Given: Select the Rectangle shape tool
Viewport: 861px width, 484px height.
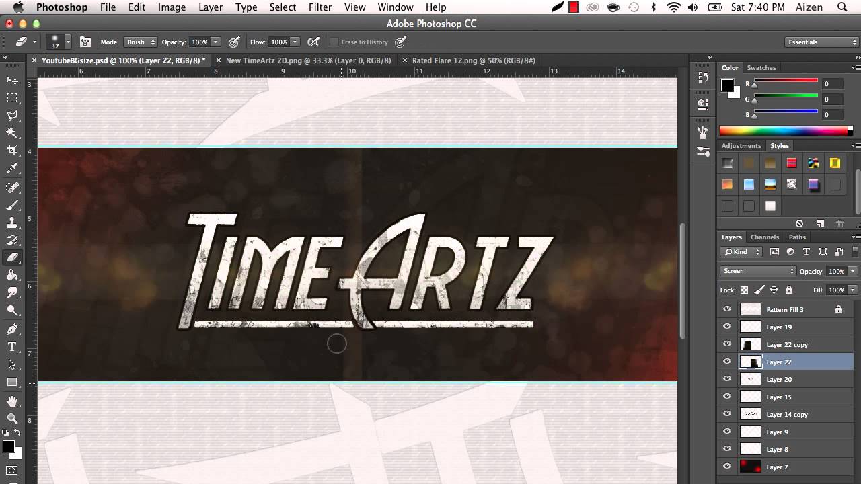Looking at the screenshot, I should point(12,382).
